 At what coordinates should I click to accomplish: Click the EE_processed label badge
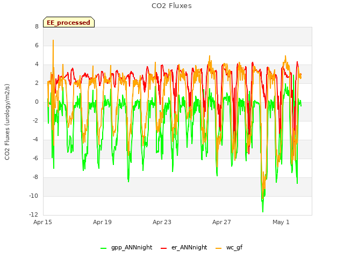click(x=69, y=22)
